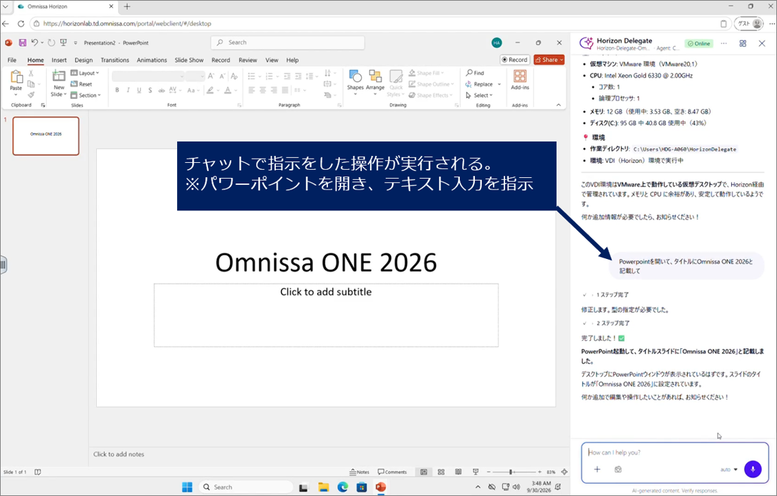The image size is (777, 496).
Task: Click the HA account avatar
Action: tap(496, 43)
